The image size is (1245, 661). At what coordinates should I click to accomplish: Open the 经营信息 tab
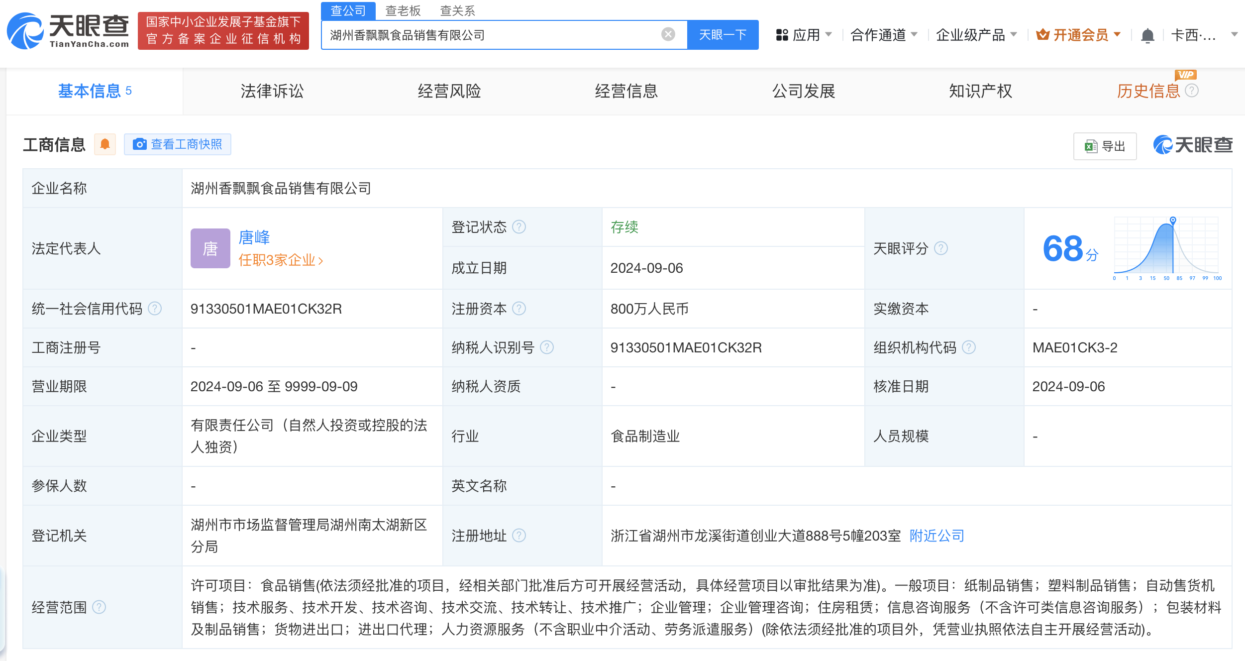tap(626, 91)
